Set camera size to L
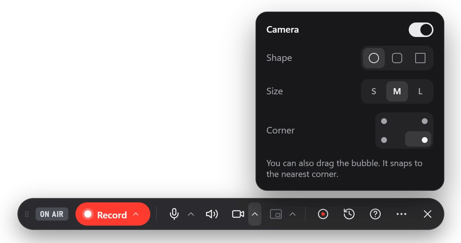 coord(420,91)
